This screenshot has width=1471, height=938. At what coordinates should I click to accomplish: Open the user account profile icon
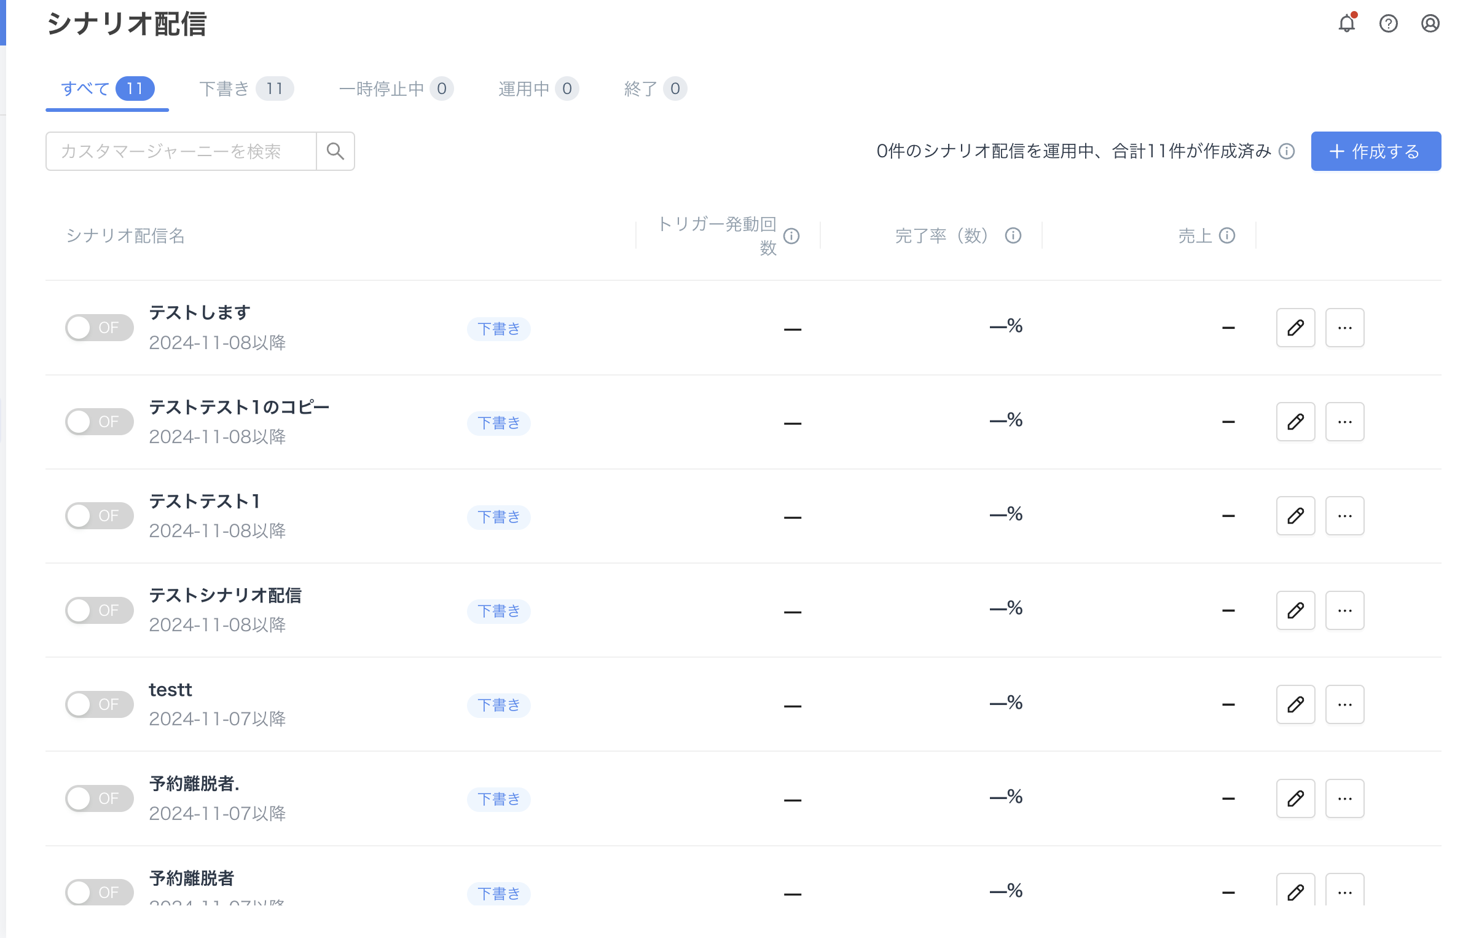[x=1430, y=23]
